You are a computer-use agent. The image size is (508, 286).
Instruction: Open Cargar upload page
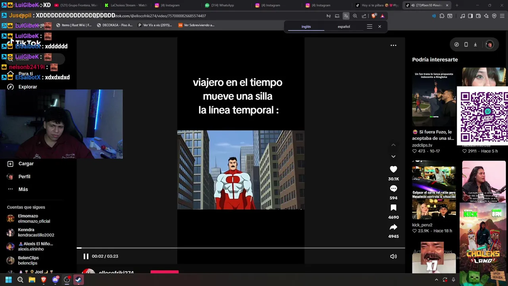pyautogui.click(x=26, y=164)
